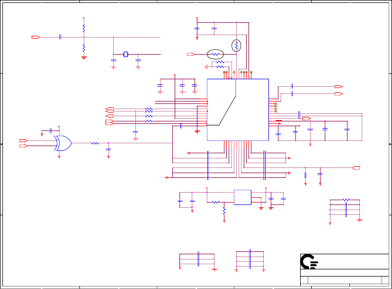Select the polarized capacitor nearest the main IC's right side
392x289 pixels.
(278, 134)
